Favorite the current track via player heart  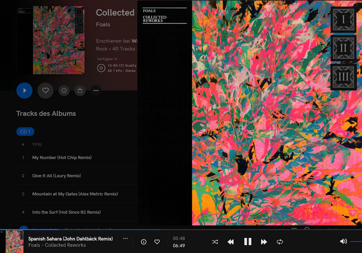[x=157, y=242]
